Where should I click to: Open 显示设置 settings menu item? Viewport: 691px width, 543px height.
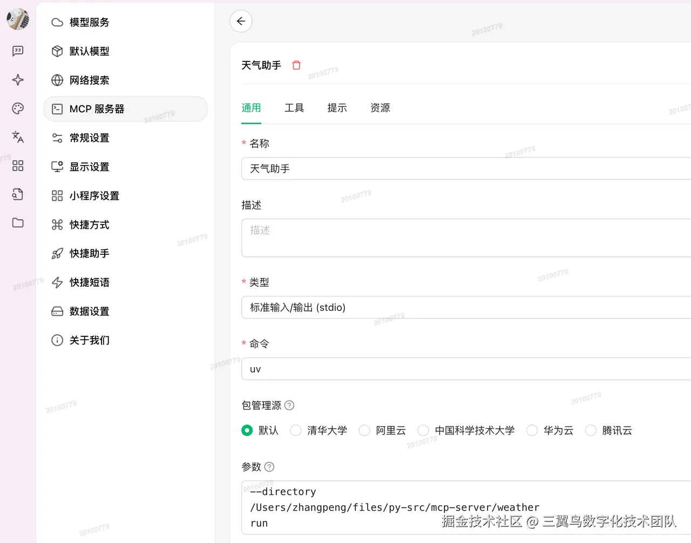click(x=125, y=167)
